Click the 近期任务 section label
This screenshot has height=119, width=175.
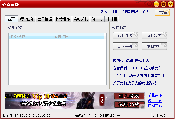15,28
